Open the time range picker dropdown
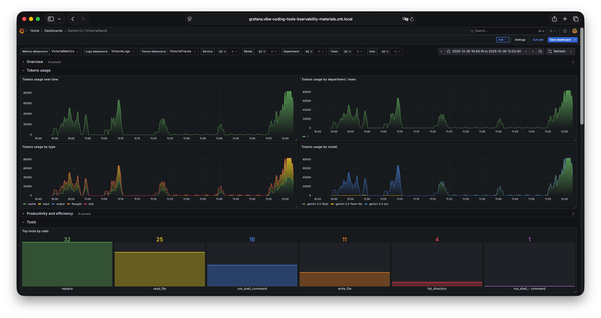The image size is (601, 318). click(487, 51)
